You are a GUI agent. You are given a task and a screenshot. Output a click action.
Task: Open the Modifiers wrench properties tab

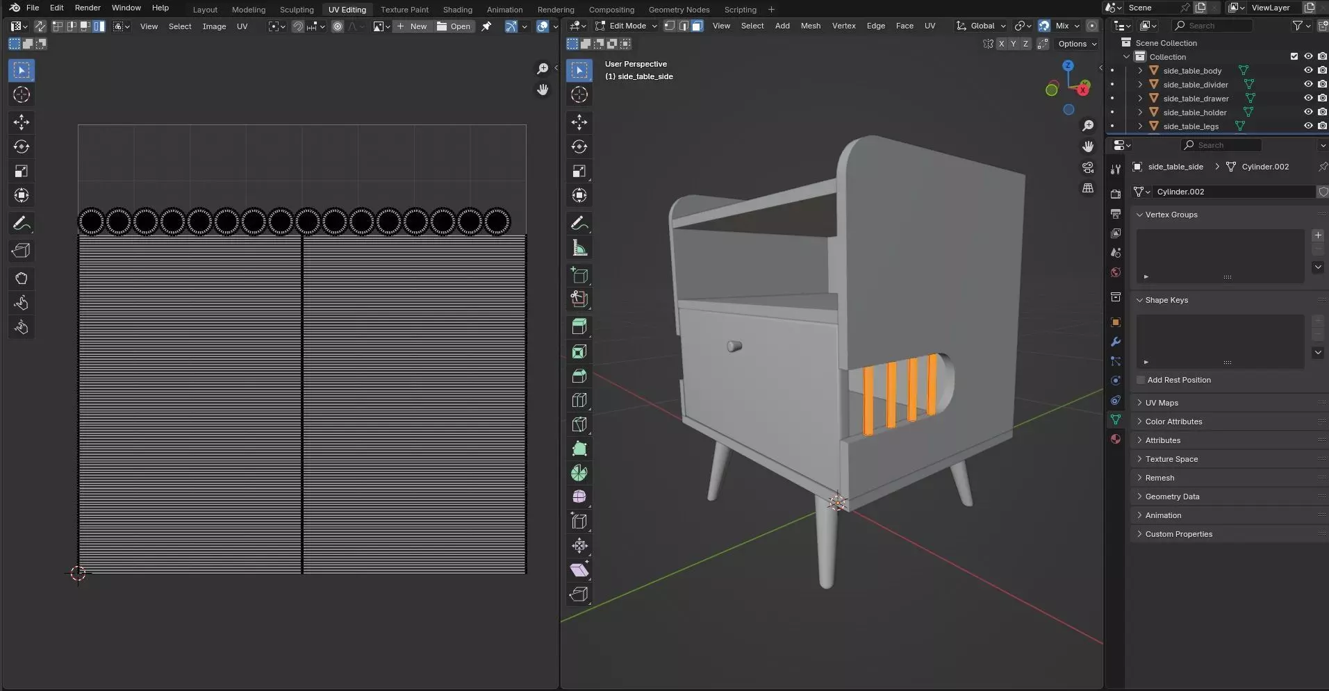pos(1116,342)
